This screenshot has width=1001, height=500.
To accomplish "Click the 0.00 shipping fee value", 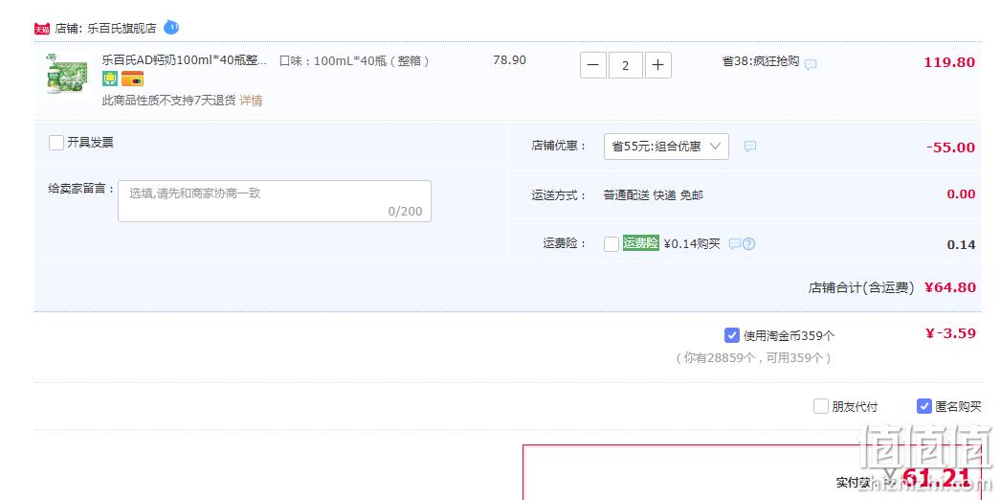I will coord(961,194).
